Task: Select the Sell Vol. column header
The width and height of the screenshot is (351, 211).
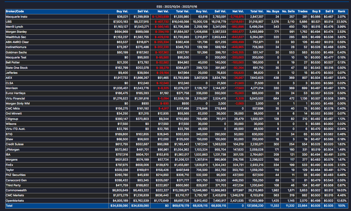Action: tap(220, 11)
